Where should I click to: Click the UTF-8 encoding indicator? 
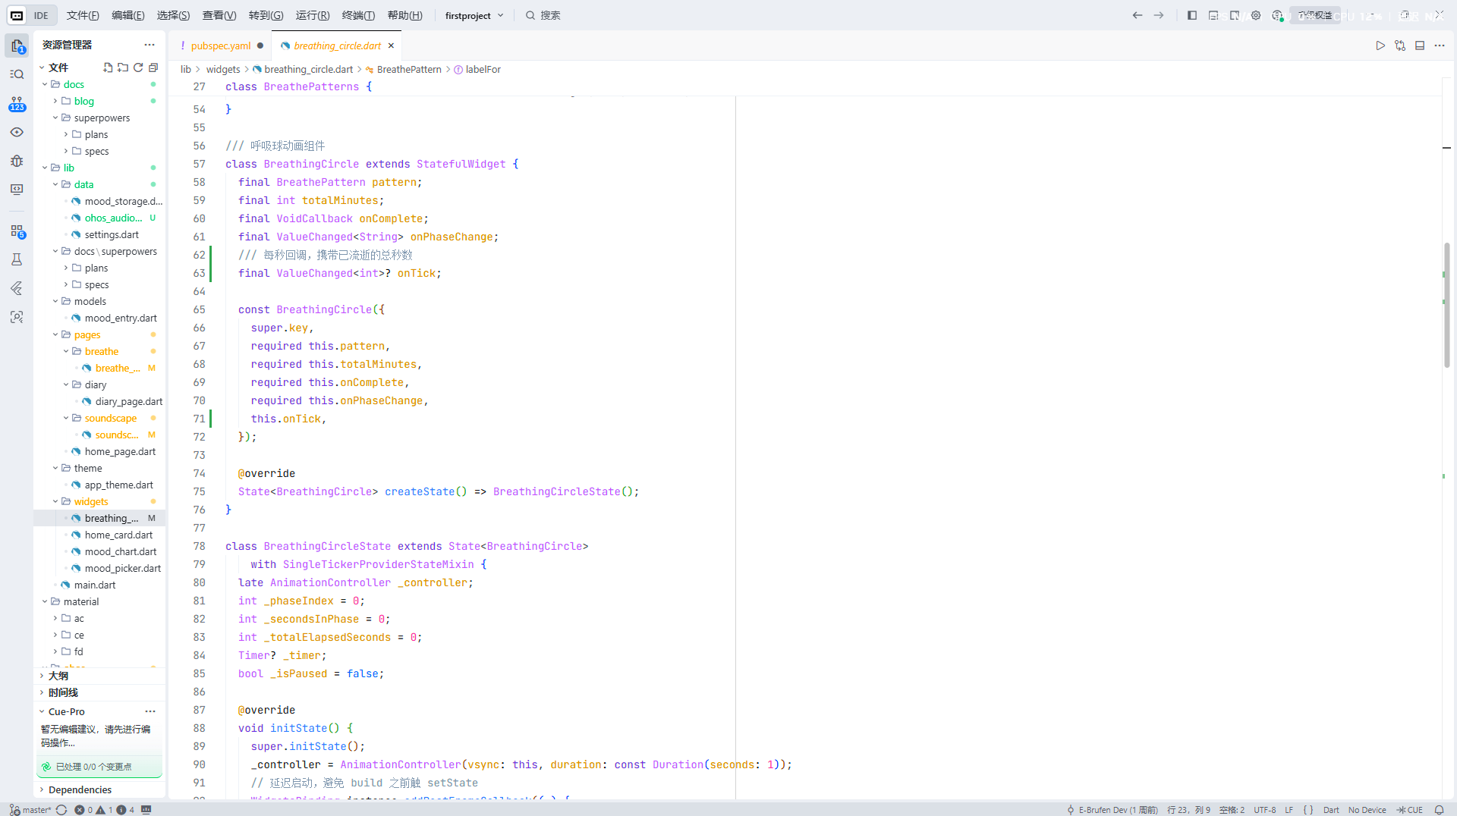(x=1264, y=810)
